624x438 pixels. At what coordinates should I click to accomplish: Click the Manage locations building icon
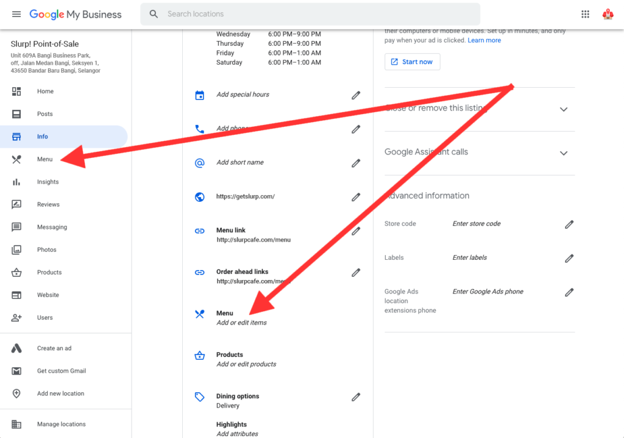(16, 424)
